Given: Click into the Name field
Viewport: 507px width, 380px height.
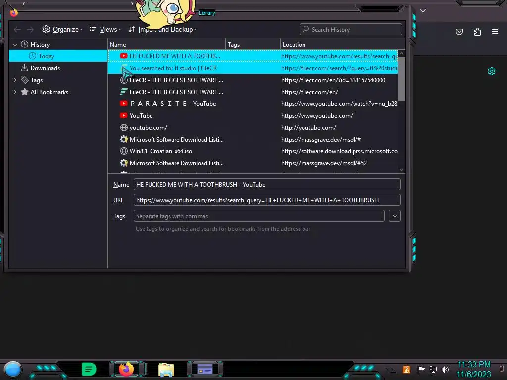Looking at the screenshot, I should (x=267, y=184).
